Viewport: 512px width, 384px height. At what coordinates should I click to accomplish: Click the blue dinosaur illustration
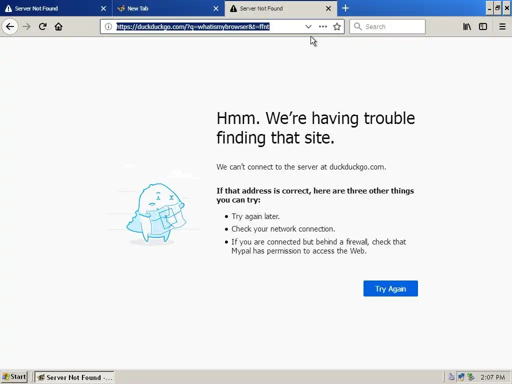click(x=156, y=213)
